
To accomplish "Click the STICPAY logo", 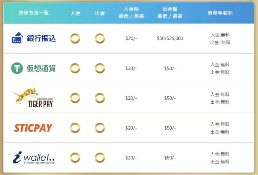I will point(34,128).
